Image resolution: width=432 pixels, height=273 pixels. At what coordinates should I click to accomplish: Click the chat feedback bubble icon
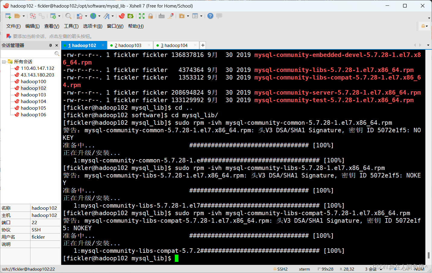[219, 16]
